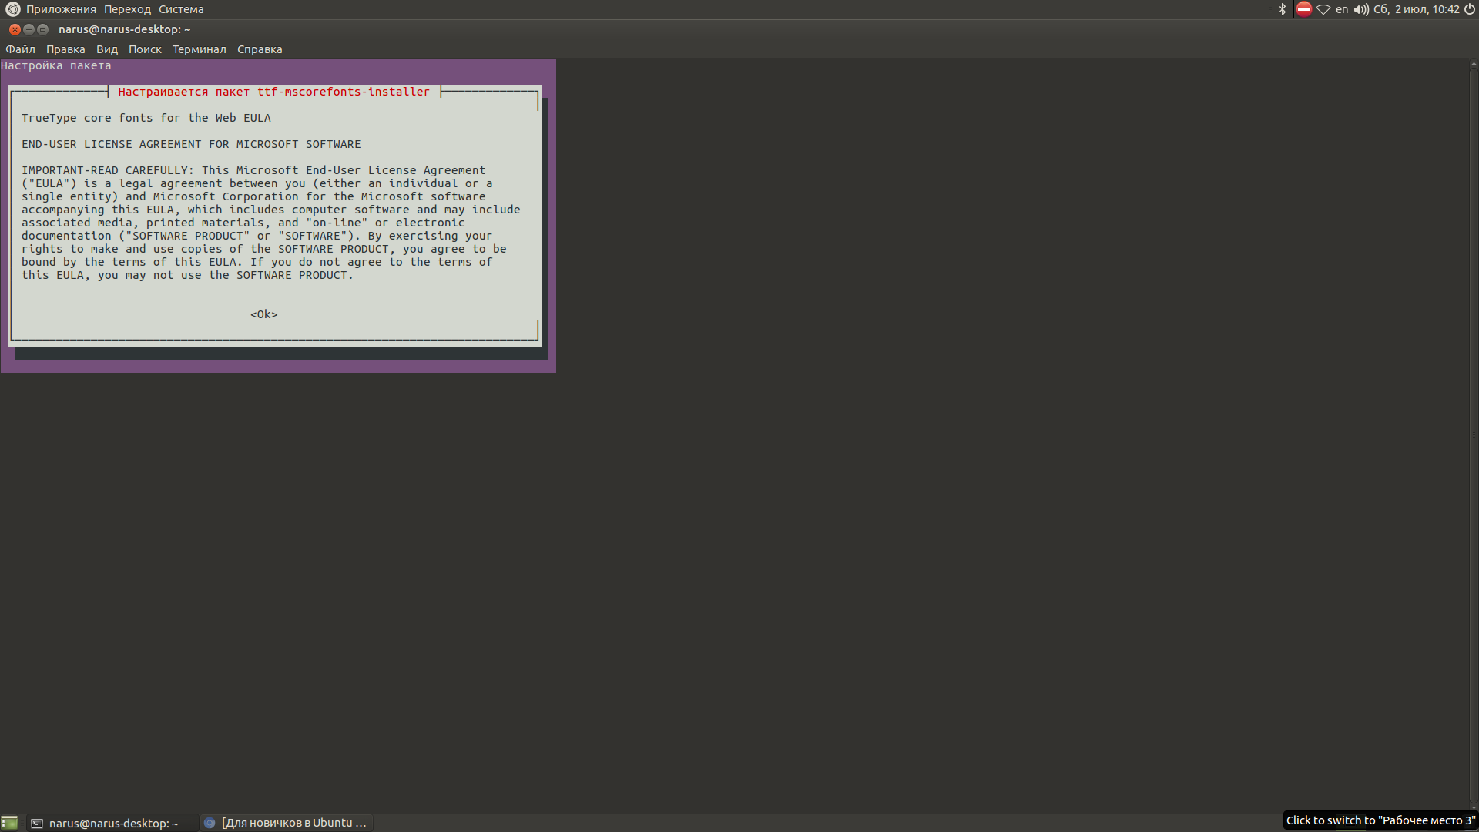This screenshot has width=1479, height=832.
Task: Click the Bluetooth indicator icon
Action: pyautogui.click(x=1283, y=9)
